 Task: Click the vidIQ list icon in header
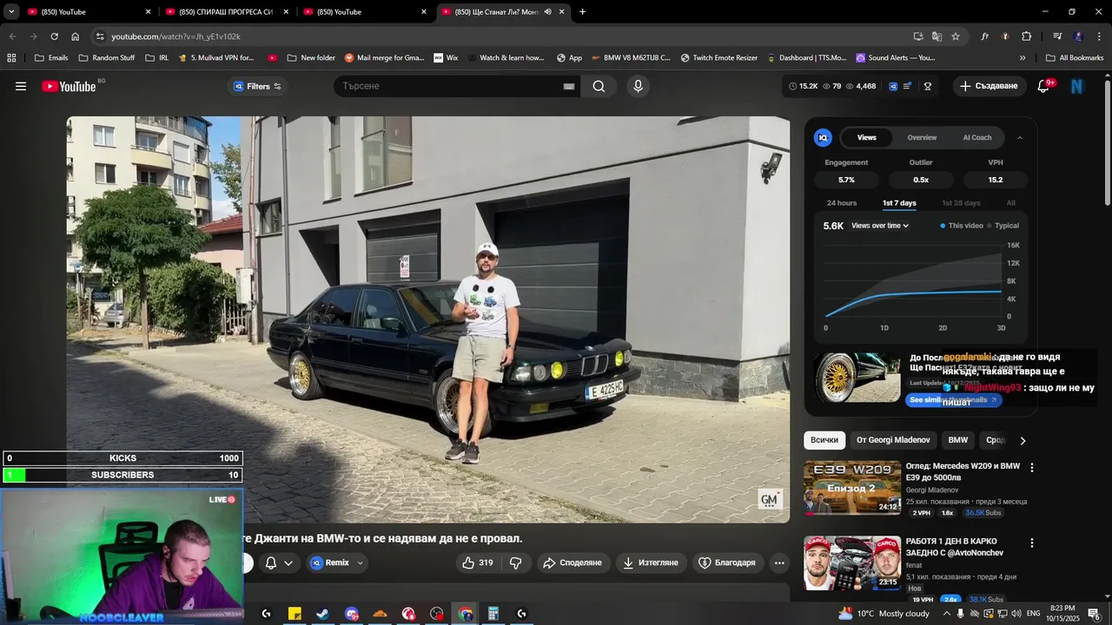908,86
